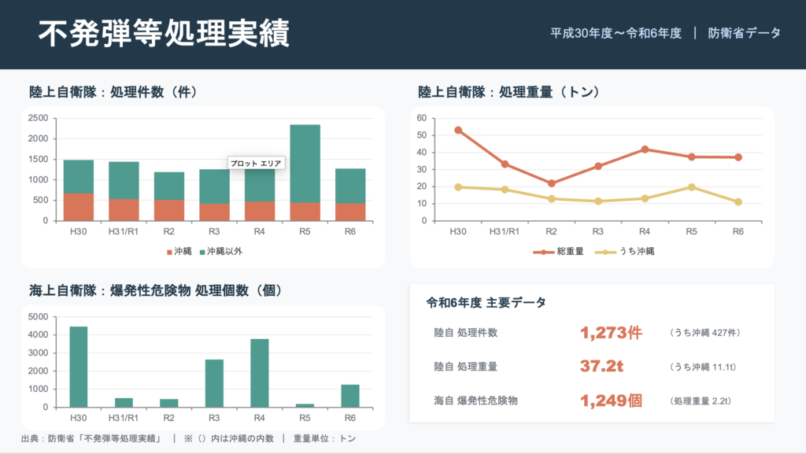Click the うち沖縄 data point at R5
This screenshot has height=454, width=806.
[x=692, y=187]
